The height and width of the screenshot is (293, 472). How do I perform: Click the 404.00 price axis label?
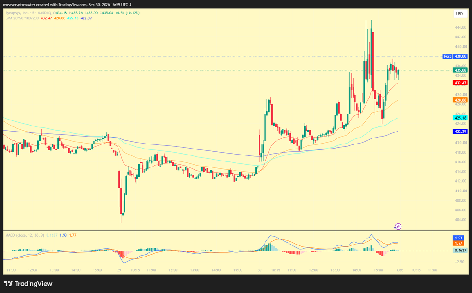[x=461, y=220]
